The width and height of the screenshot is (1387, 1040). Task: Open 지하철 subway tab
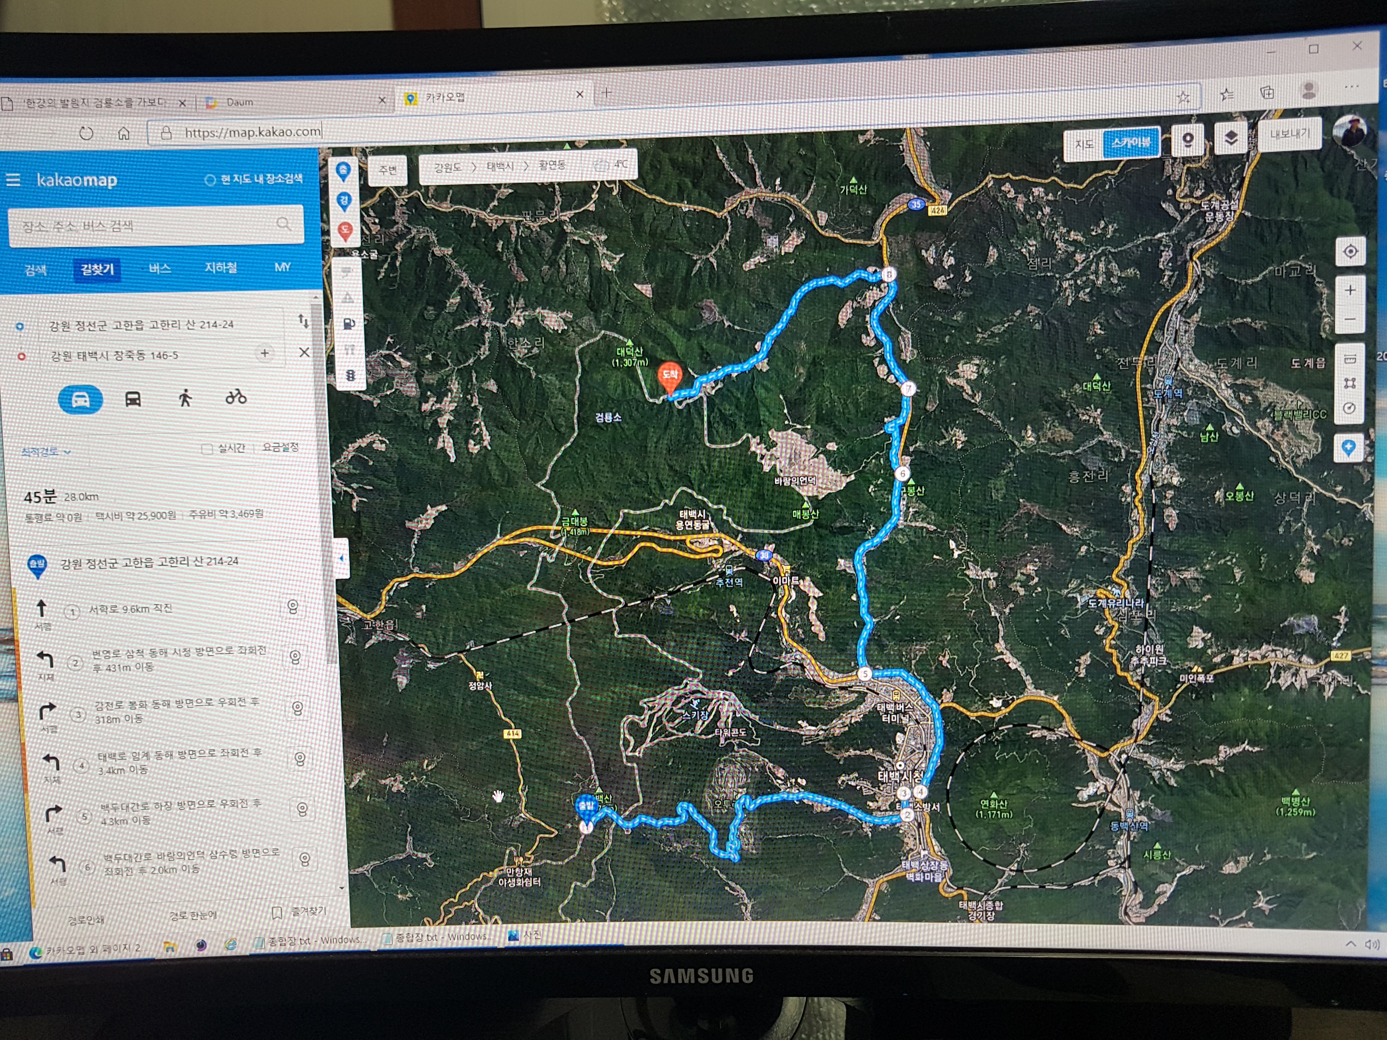tap(221, 268)
